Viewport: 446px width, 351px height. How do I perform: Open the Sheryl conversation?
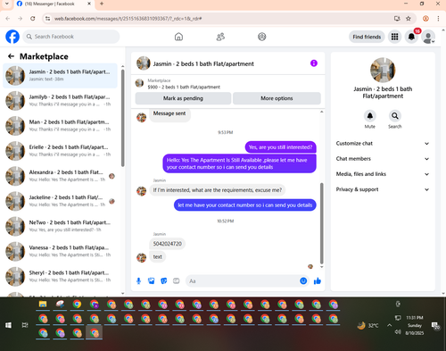60,276
